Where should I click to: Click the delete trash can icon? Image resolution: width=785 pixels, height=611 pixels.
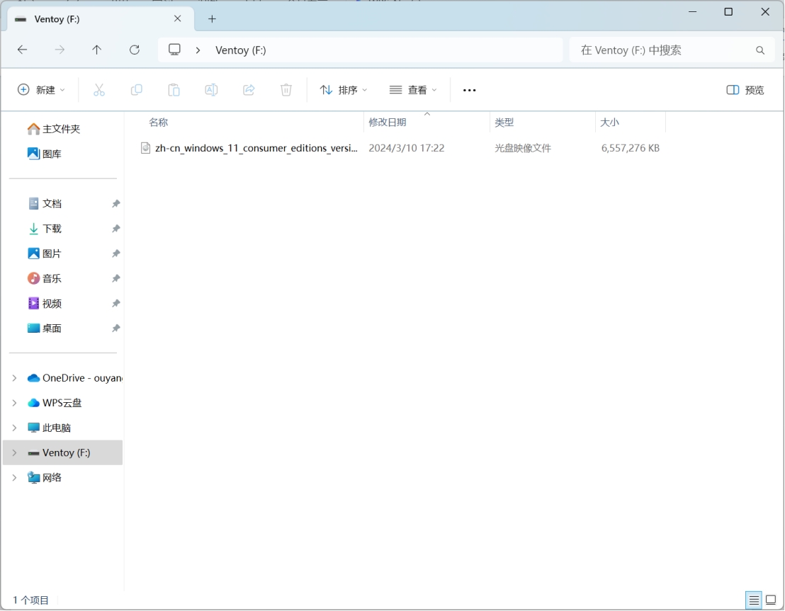click(286, 90)
